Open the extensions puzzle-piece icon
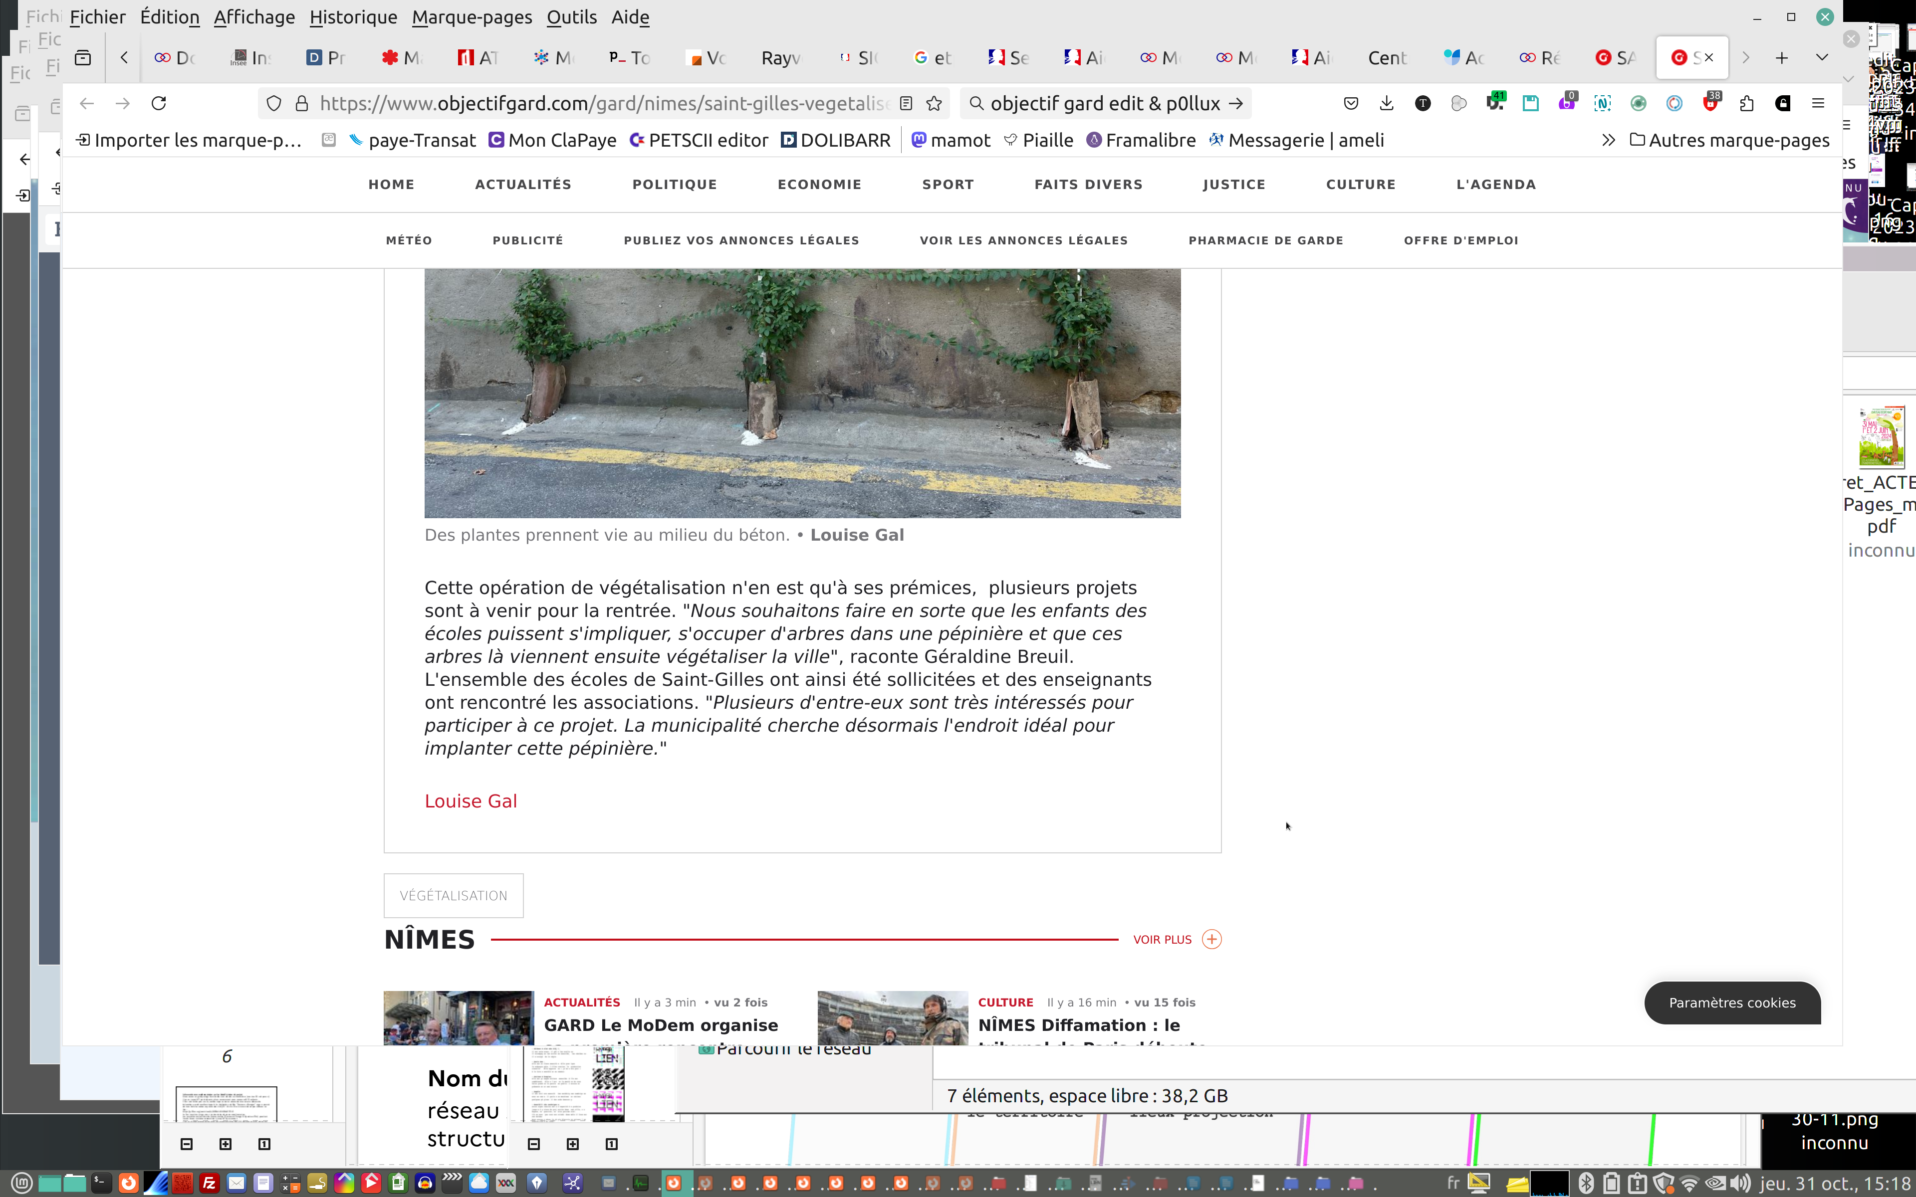Viewport: 1916px width, 1197px height. [x=1746, y=103]
